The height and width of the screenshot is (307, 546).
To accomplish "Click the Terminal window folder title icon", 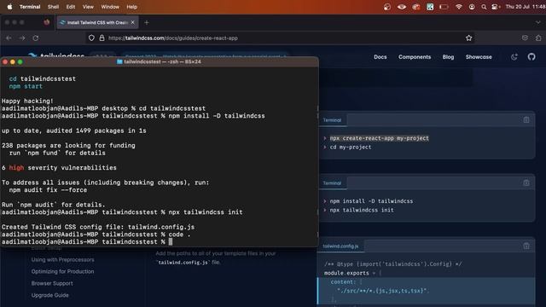I will coord(119,61).
